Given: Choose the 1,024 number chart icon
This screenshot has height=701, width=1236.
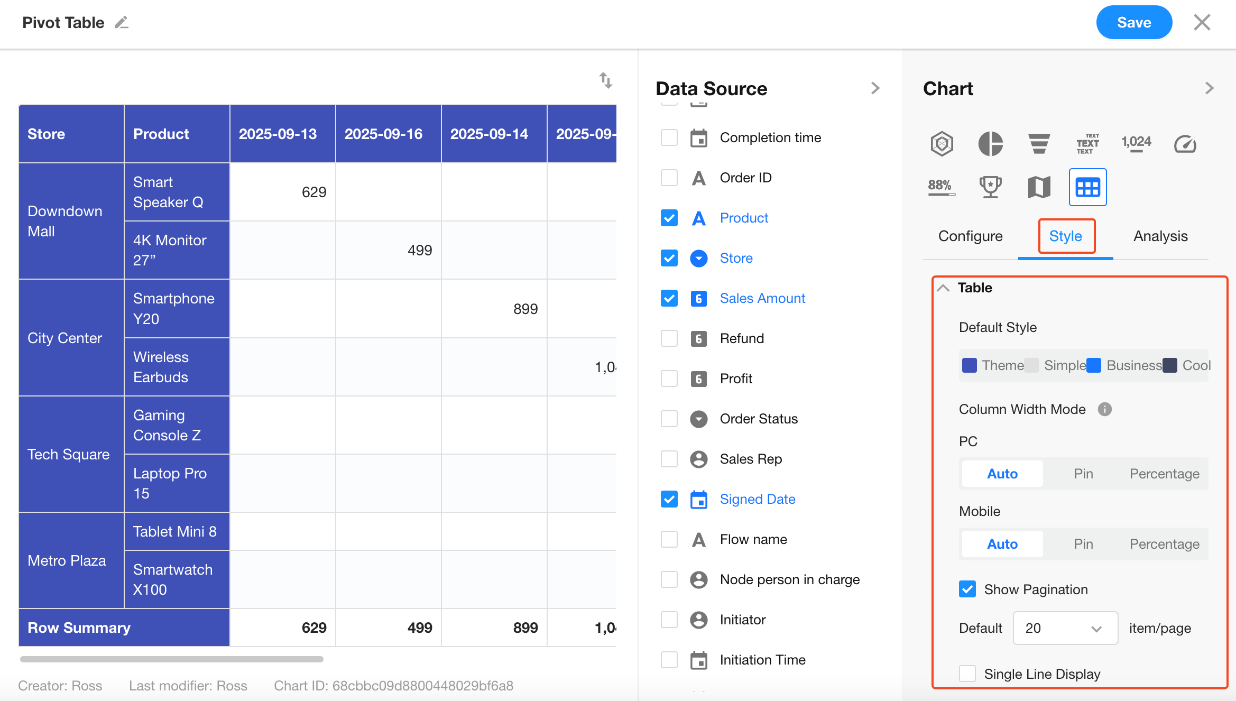Looking at the screenshot, I should (1136, 143).
